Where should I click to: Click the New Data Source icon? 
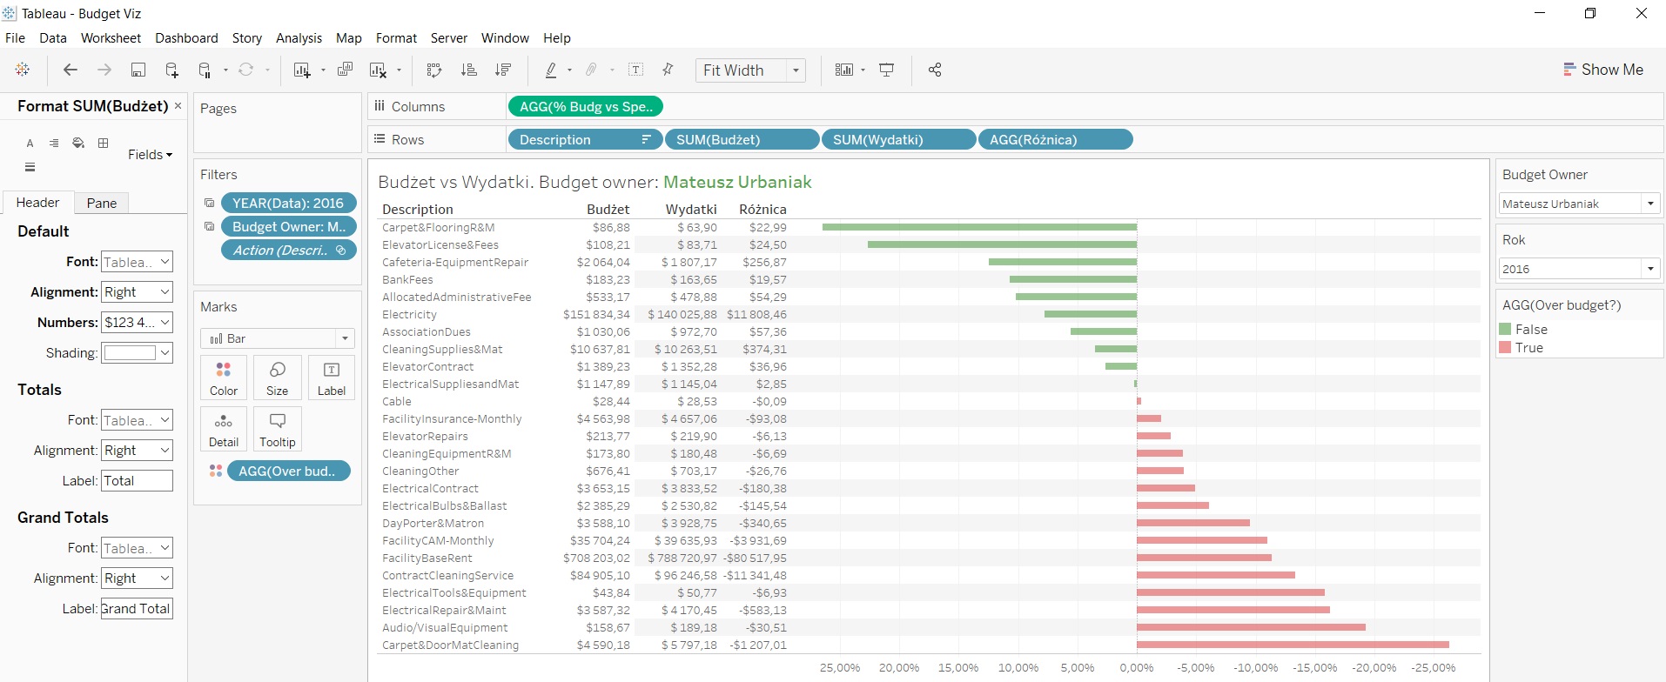click(x=171, y=70)
